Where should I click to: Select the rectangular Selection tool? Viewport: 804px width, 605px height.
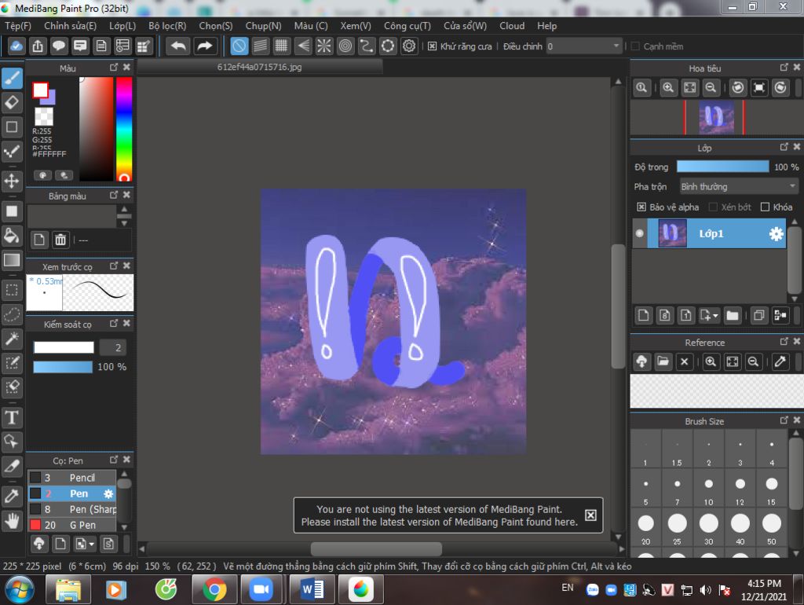coord(12,290)
